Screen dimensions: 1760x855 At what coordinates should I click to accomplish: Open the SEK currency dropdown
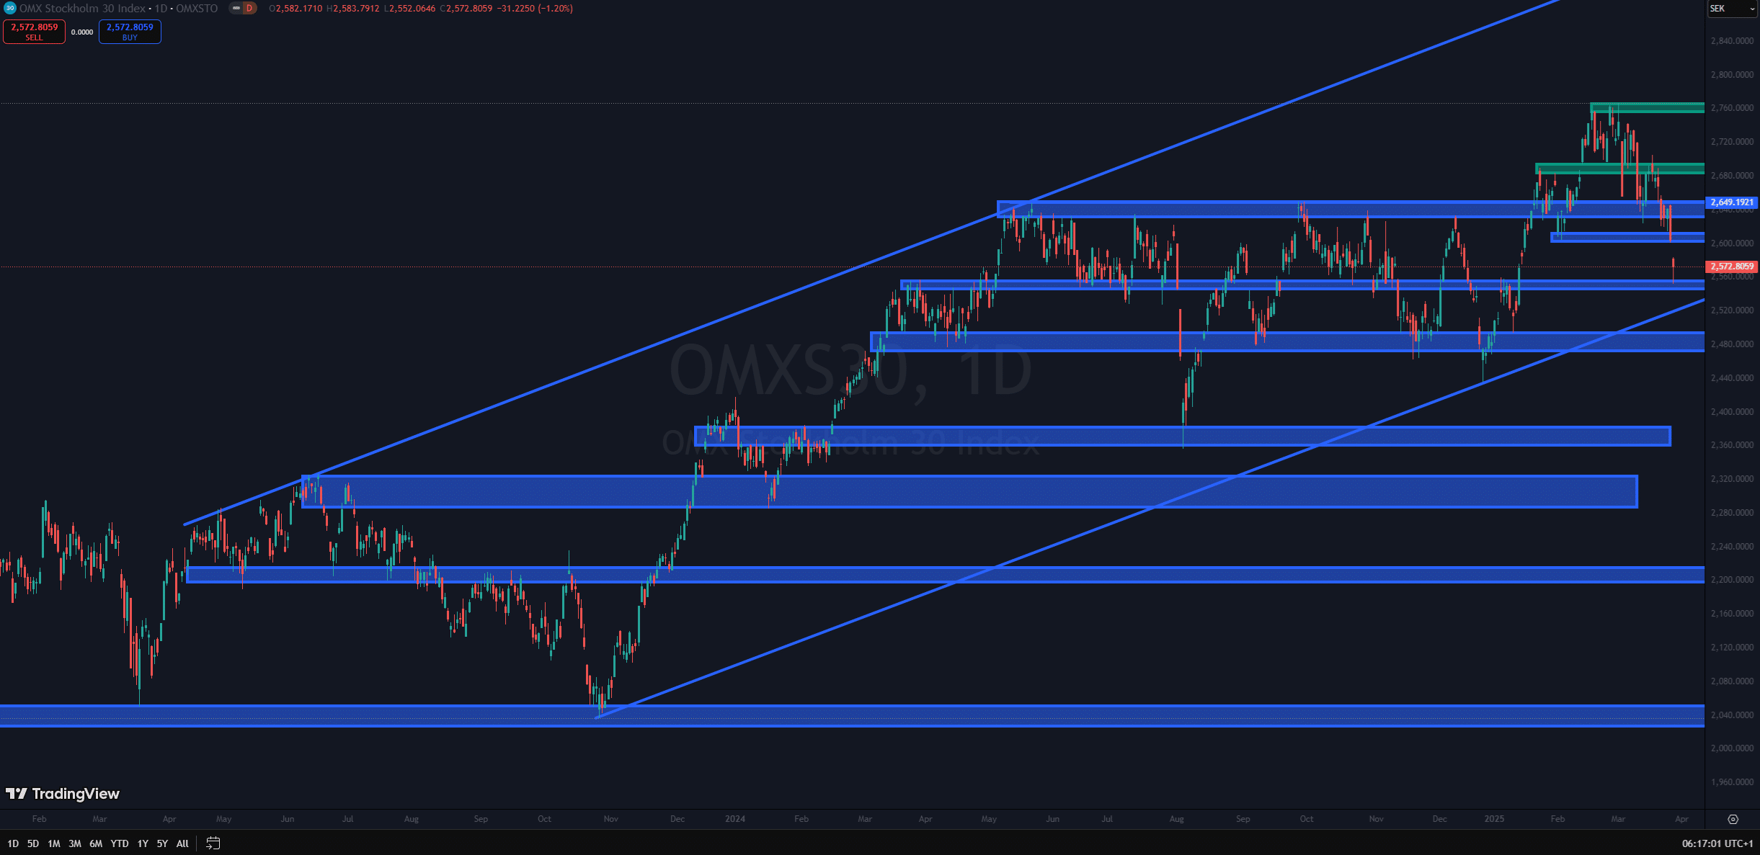(1732, 9)
